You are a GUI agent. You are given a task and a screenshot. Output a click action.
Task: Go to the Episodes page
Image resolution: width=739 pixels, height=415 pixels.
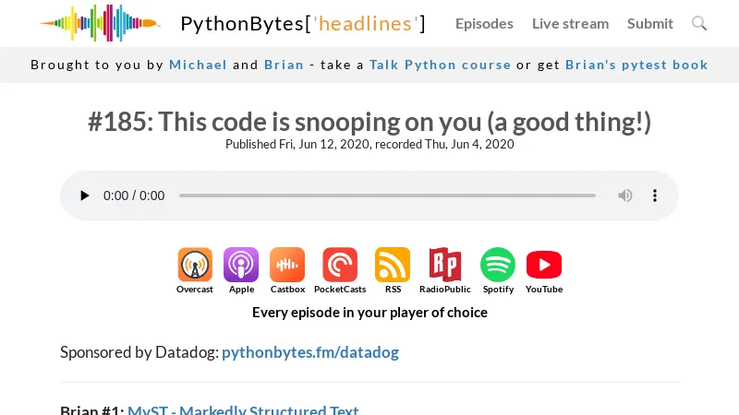click(484, 23)
